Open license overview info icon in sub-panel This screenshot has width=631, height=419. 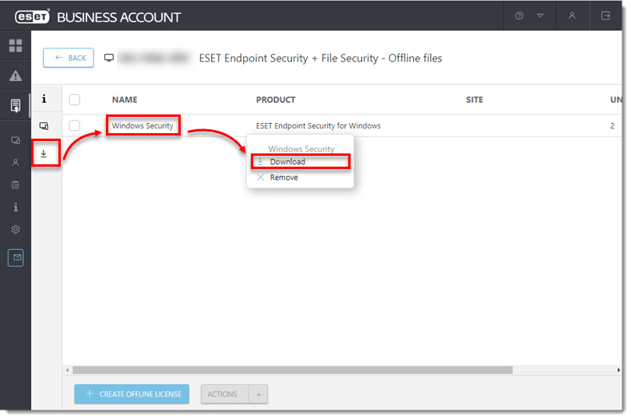click(44, 99)
